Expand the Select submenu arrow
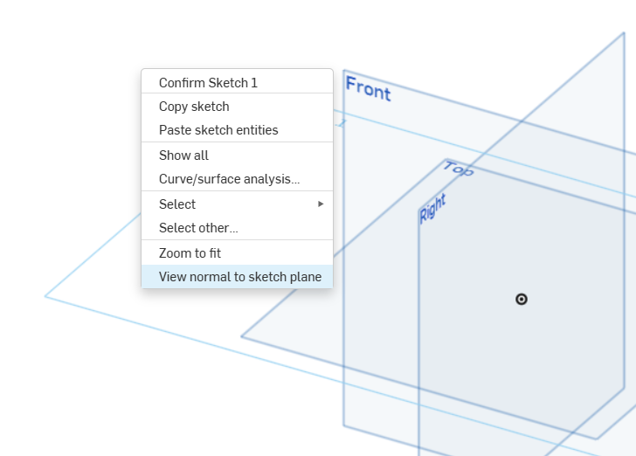Image resolution: width=636 pixels, height=456 pixels. pos(321,204)
